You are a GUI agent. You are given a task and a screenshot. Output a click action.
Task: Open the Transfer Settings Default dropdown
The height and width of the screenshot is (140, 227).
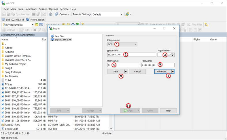121,14
